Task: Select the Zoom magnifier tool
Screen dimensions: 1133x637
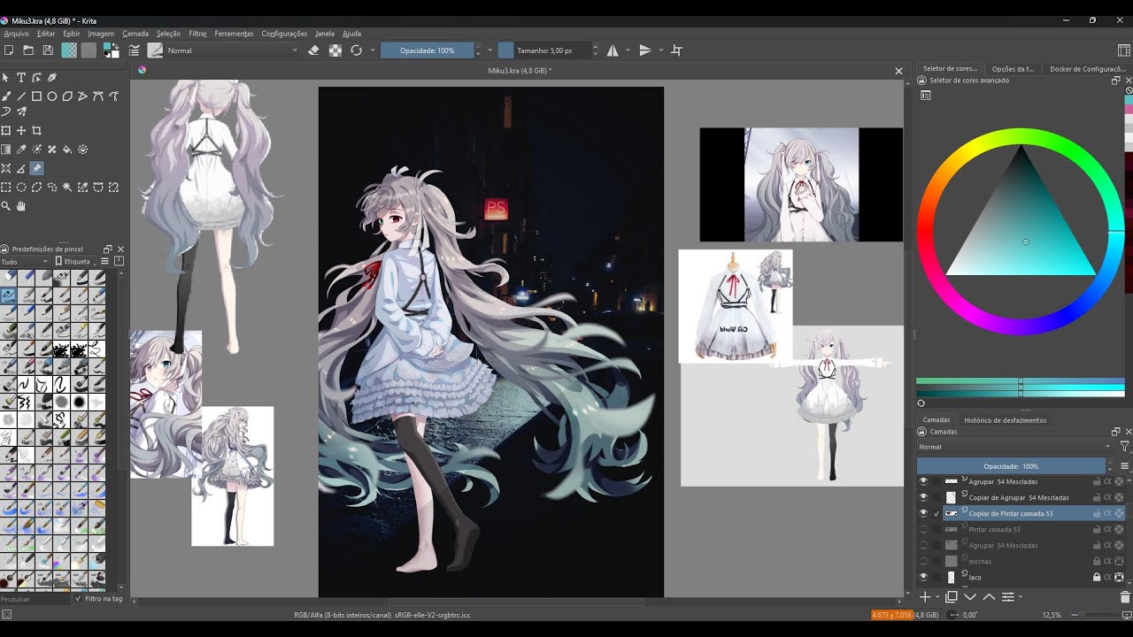Action: [6, 206]
